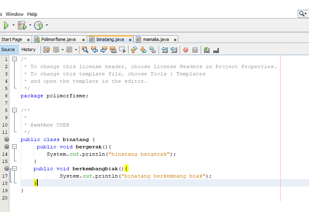Close the mamalia.java tab
Image resolution: width=309 pixels, height=212 pixels.
tap(175, 40)
